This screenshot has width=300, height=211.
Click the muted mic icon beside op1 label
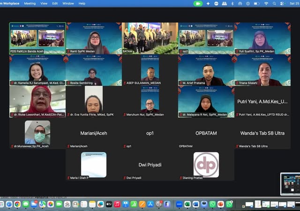[x=125, y=146]
